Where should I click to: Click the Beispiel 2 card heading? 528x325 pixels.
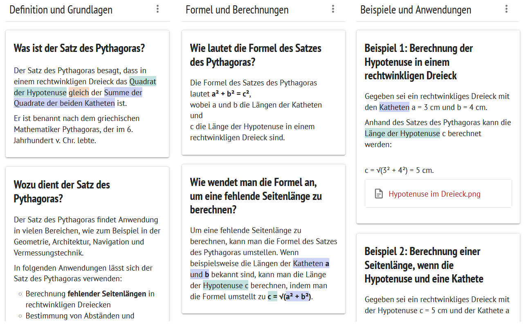pos(424,265)
